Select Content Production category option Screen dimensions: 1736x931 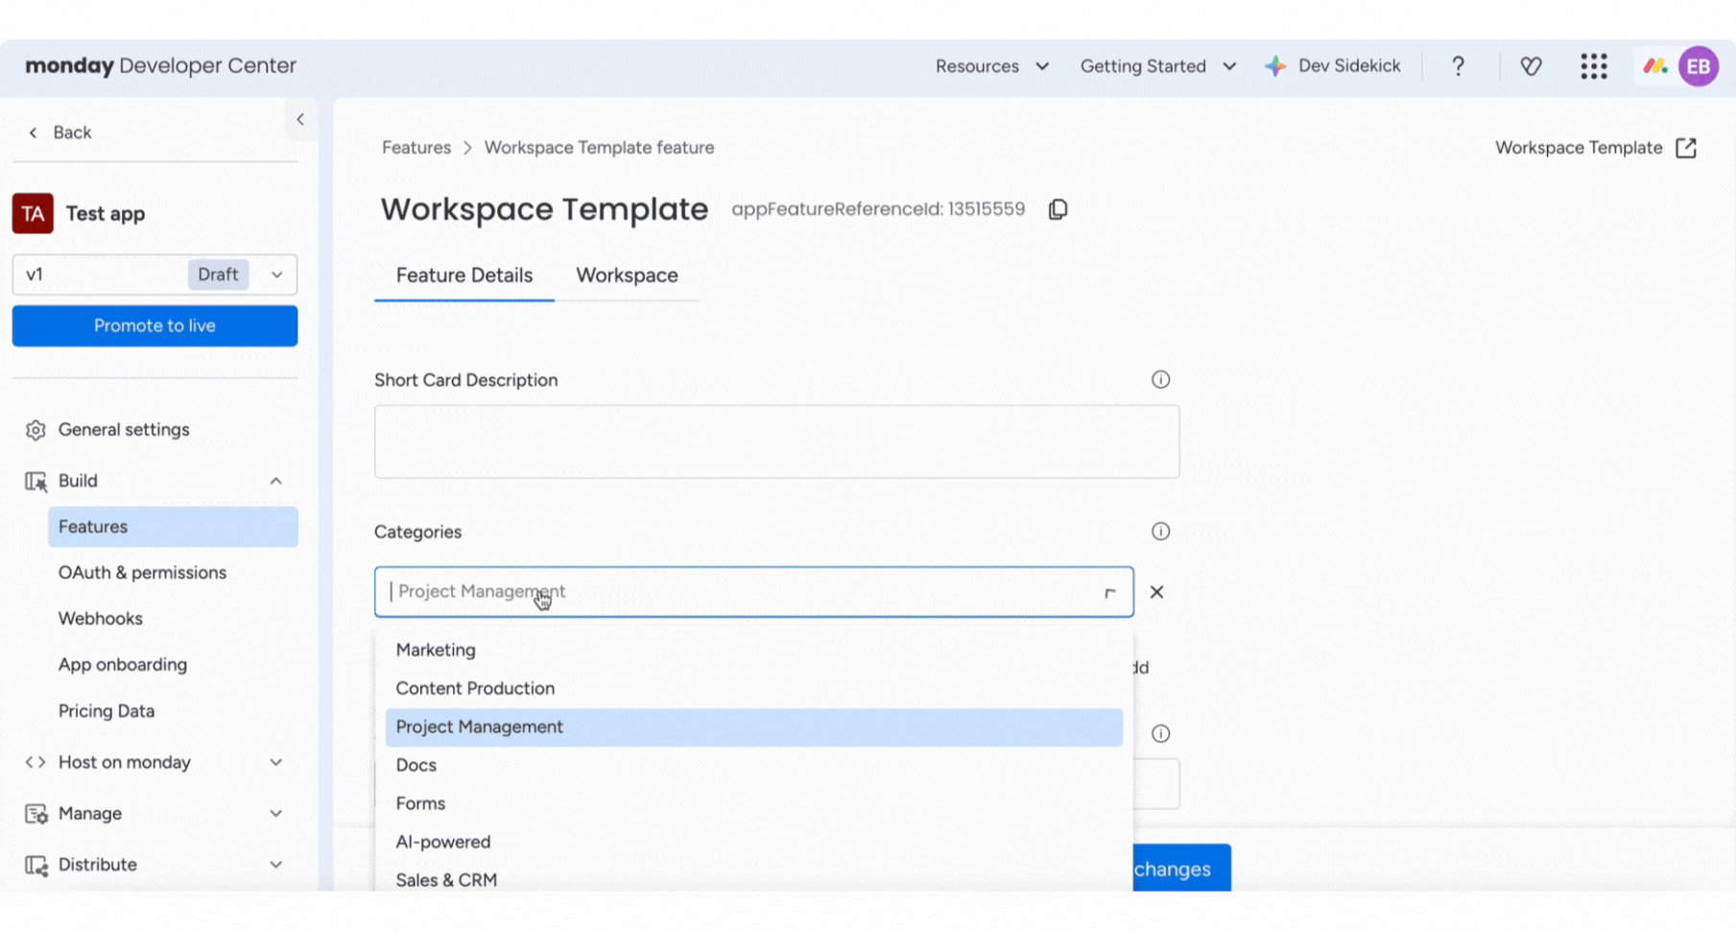(x=754, y=688)
